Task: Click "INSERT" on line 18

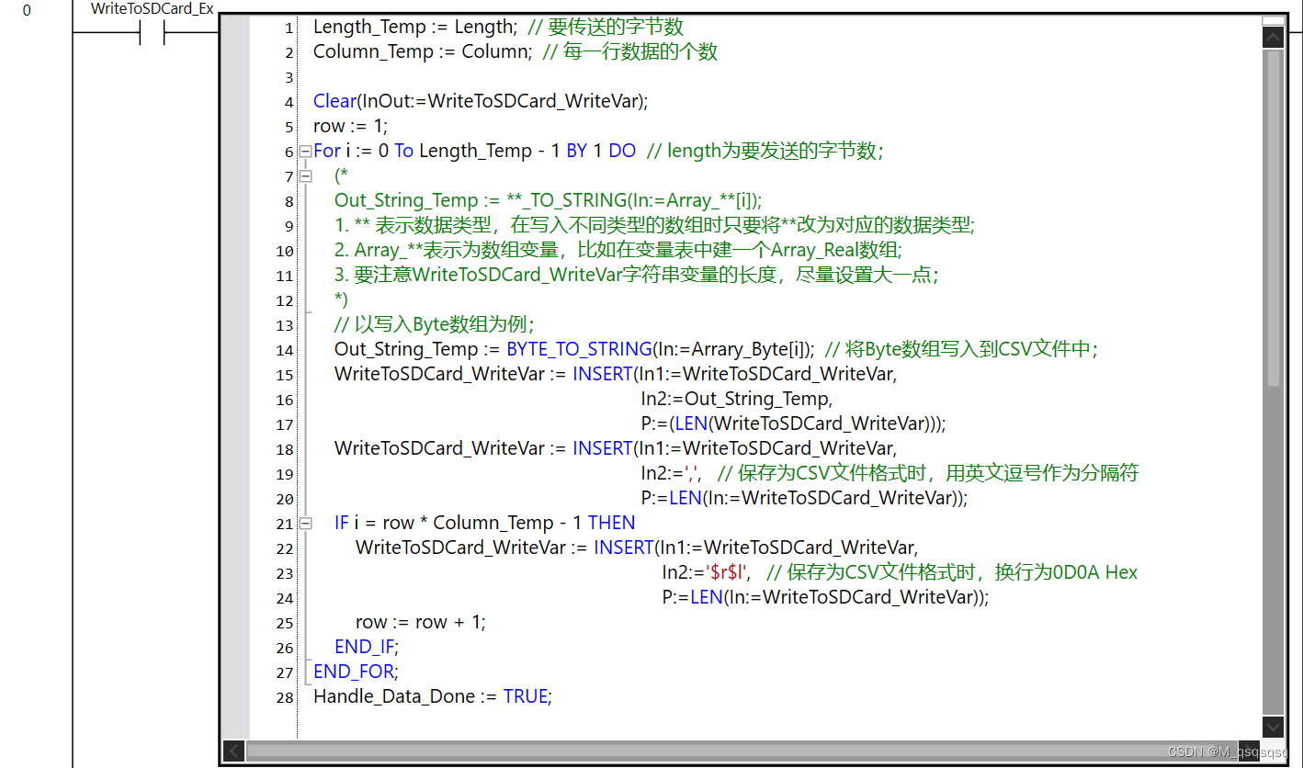Action: click(603, 449)
